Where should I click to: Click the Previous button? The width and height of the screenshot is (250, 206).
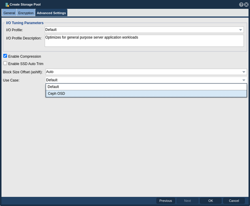pyautogui.click(x=166, y=201)
